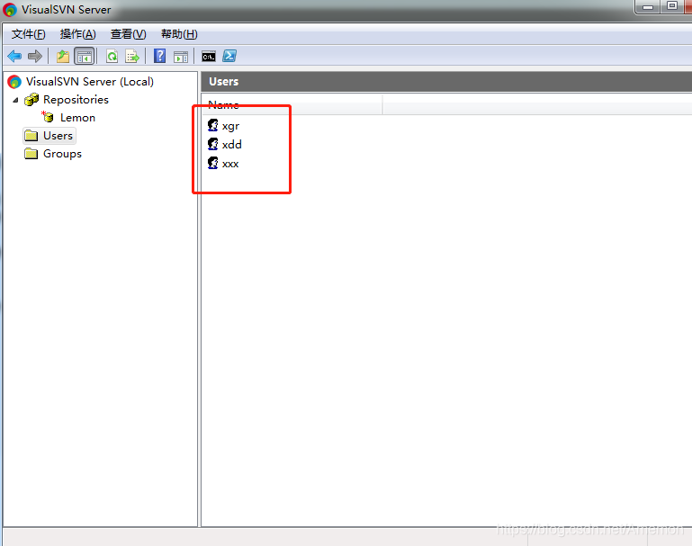This screenshot has width=692, height=546.
Task: Select the Repositories tree item
Action: click(76, 100)
